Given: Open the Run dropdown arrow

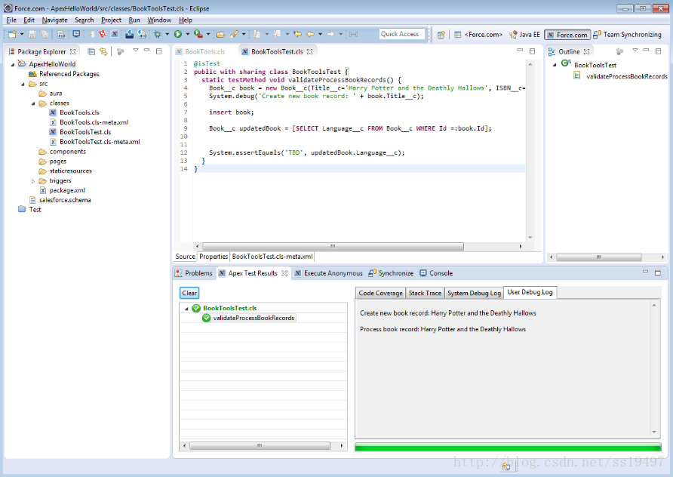Looking at the screenshot, I should coord(188,35).
